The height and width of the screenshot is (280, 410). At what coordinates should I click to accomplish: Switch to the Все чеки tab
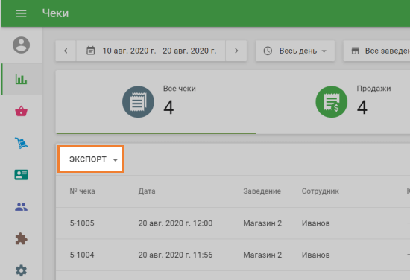(x=156, y=102)
